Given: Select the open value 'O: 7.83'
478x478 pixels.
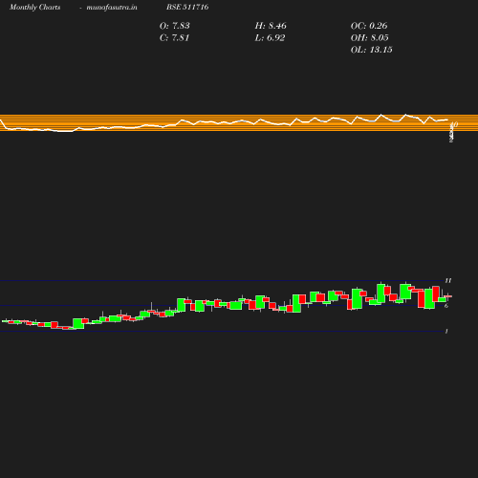Looking at the screenshot, I should (175, 26).
